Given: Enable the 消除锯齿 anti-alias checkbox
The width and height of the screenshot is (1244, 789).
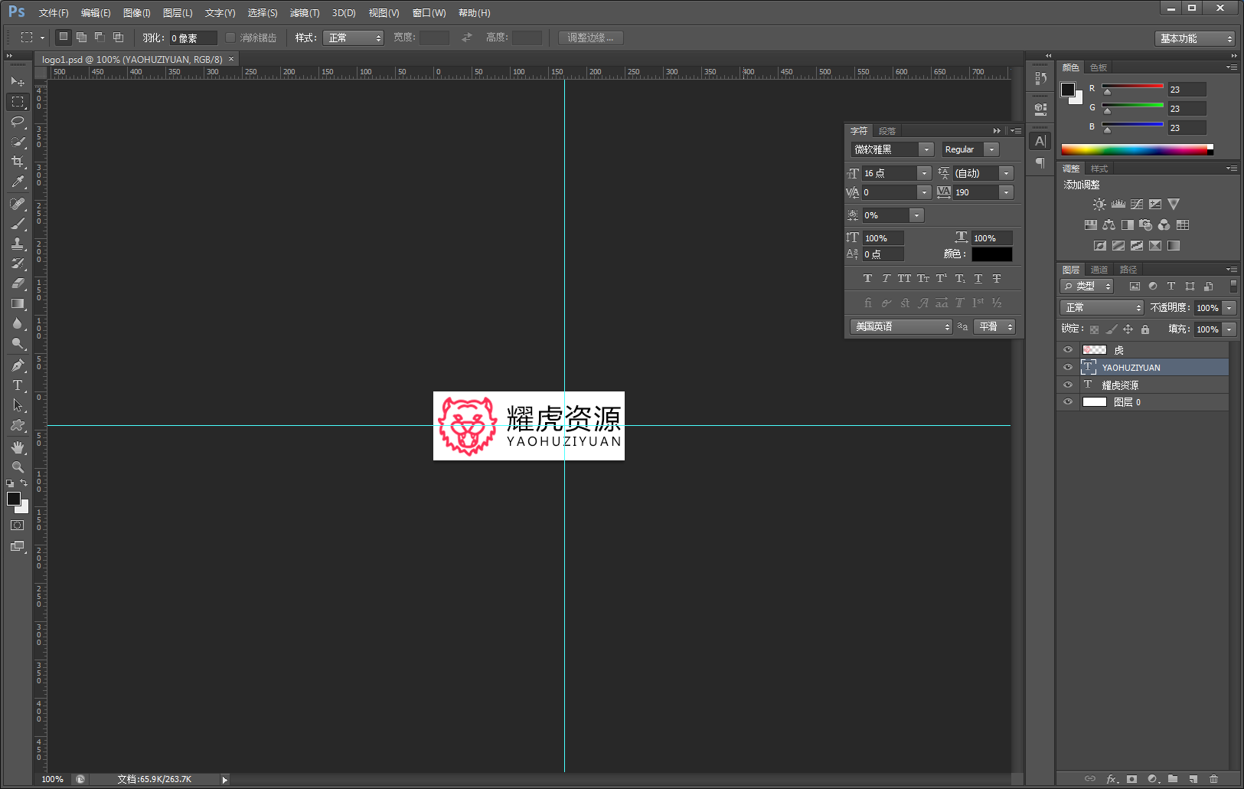Looking at the screenshot, I should [230, 38].
